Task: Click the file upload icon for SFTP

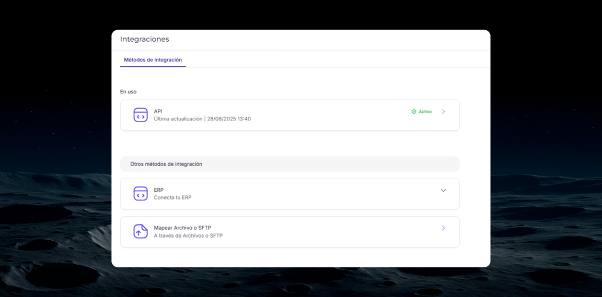Action: [x=141, y=231]
